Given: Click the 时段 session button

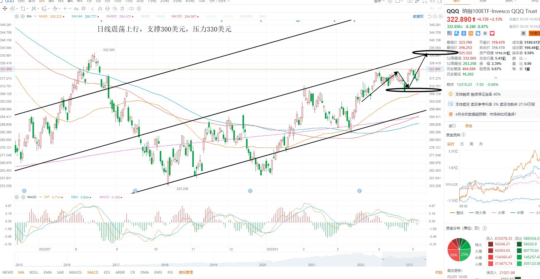Looking at the screenshot, I should [x=439, y=272].
